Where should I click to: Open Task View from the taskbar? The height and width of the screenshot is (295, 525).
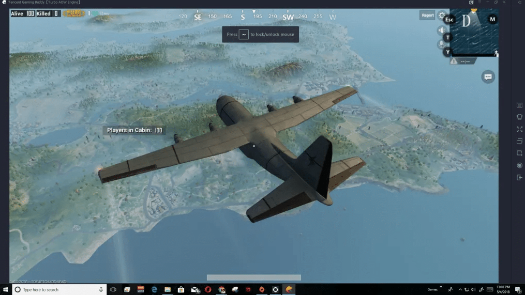pyautogui.click(x=113, y=289)
